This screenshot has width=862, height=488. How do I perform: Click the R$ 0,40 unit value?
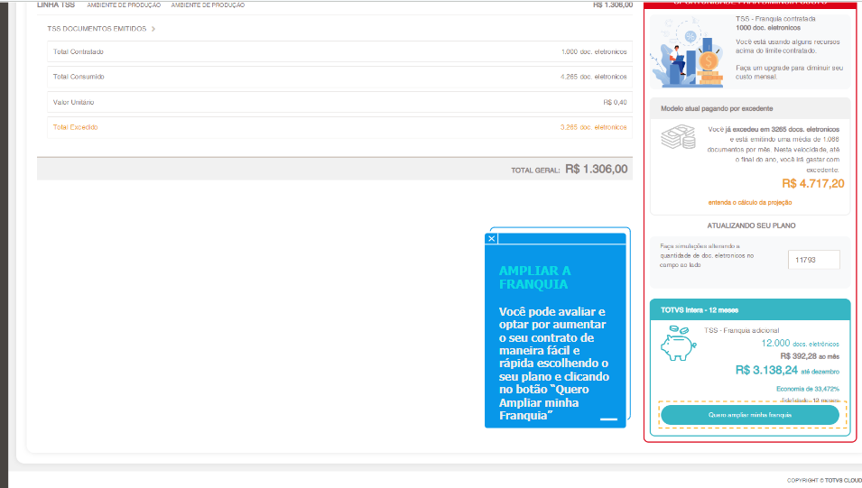click(615, 102)
